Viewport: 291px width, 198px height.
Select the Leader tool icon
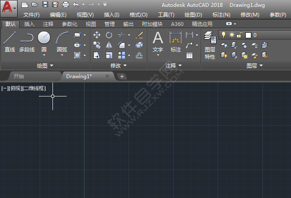click(x=189, y=45)
